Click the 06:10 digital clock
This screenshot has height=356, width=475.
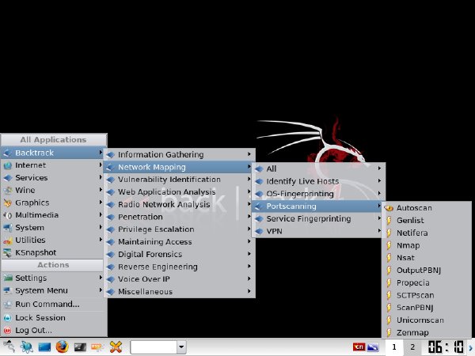pyautogui.click(x=446, y=347)
